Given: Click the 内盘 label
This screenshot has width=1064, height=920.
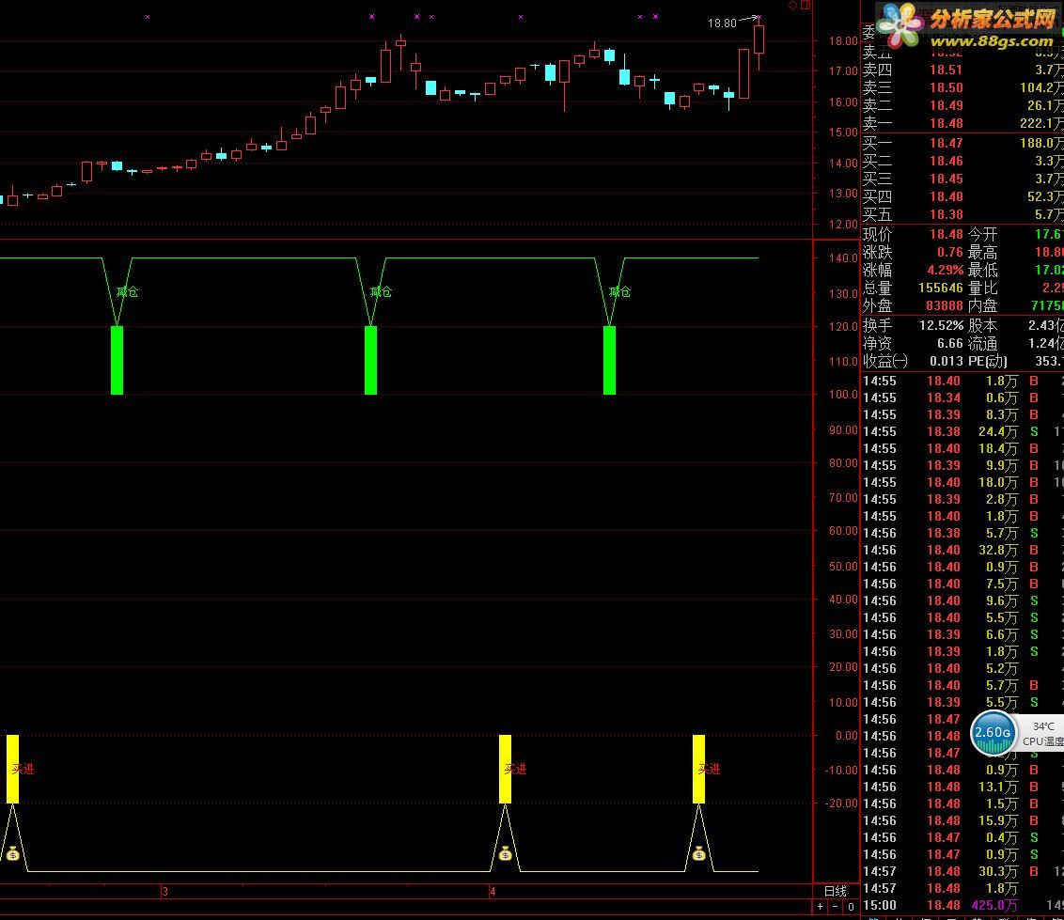Looking at the screenshot, I should (982, 305).
